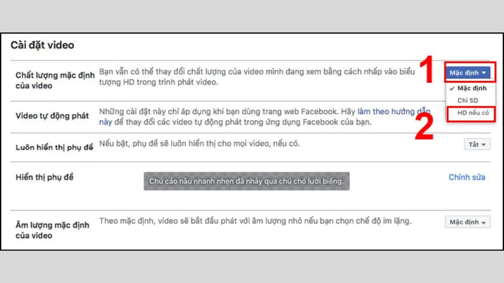The width and height of the screenshot is (504, 283).
Task: Click the Chỉnh sửa link
Action: 467,177
